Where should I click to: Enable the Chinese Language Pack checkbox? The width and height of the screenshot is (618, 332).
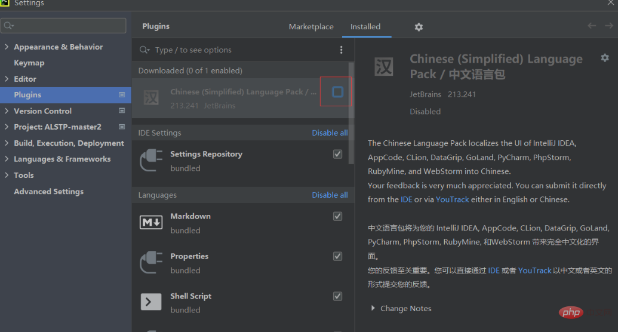coord(338,92)
